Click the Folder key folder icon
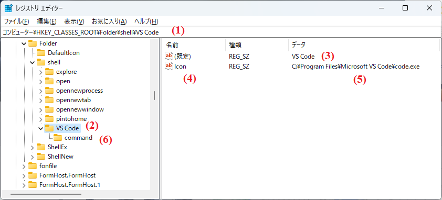442x200 pixels. coord(33,43)
